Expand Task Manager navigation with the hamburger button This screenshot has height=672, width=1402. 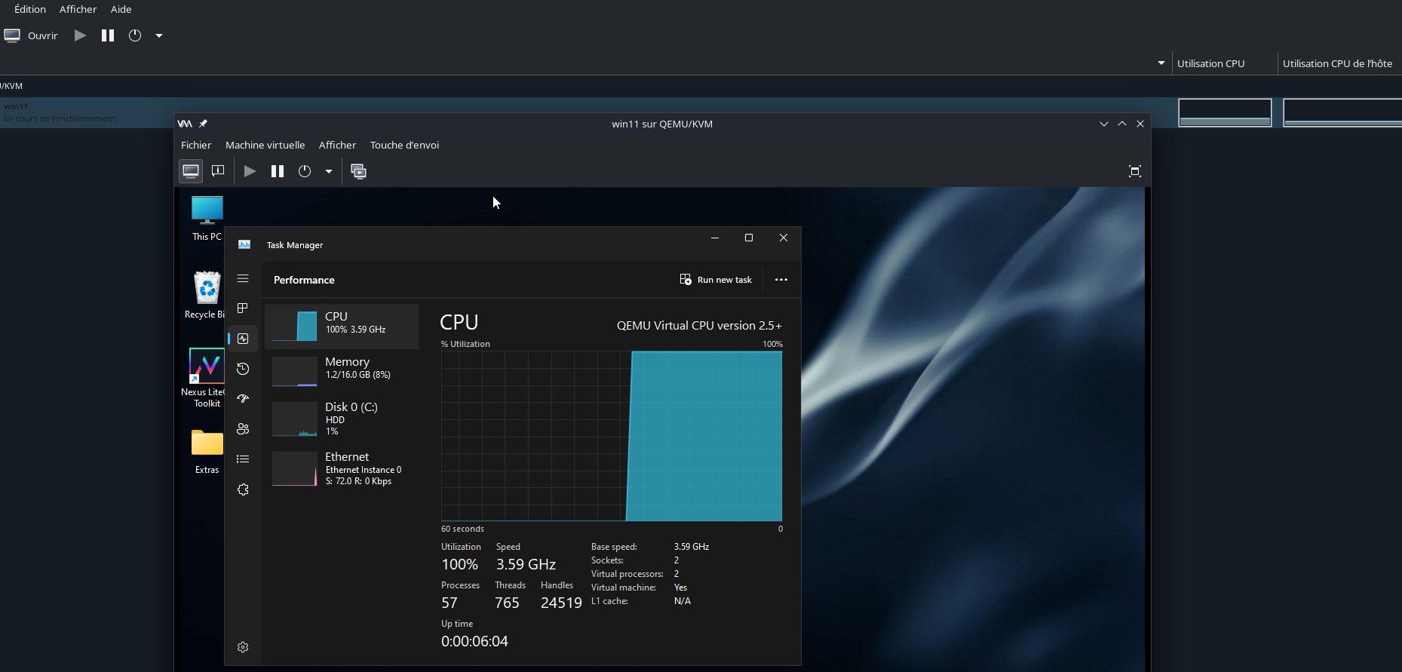tap(243, 278)
